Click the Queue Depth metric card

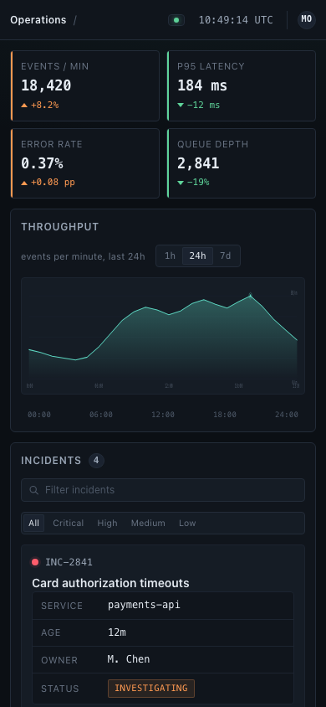point(242,163)
